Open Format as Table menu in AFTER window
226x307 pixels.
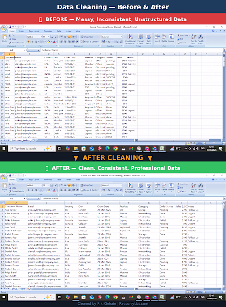point(141,188)
